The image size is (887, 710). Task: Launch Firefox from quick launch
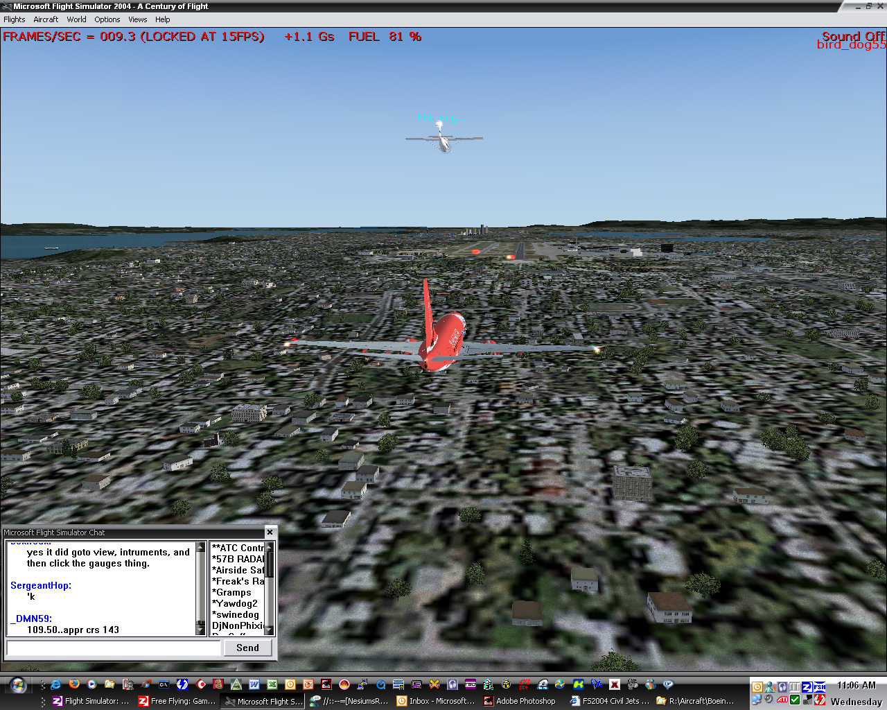pos(74,684)
